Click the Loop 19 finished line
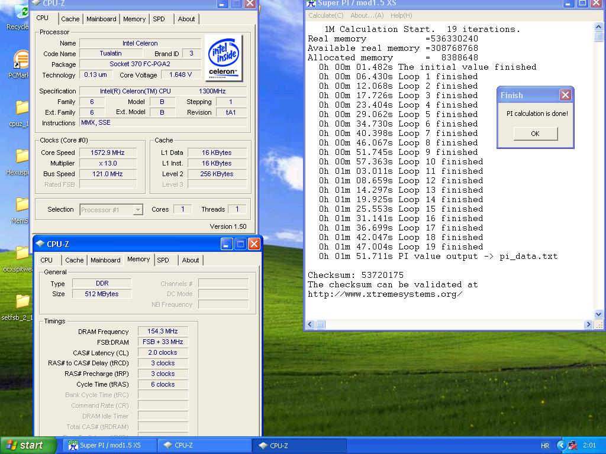This screenshot has width=606, height=454. (401, 247)
